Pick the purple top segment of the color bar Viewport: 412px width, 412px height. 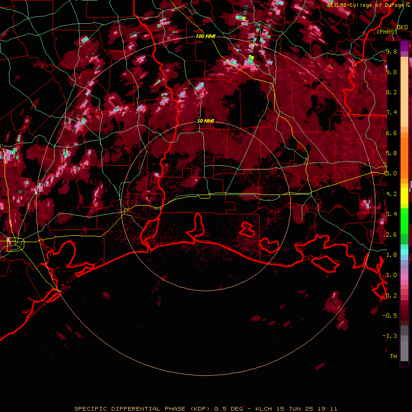tap(404, 46)
